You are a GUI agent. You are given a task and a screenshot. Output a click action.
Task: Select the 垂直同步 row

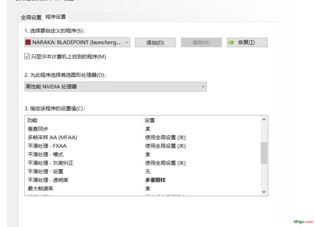[x=142, y=129]
